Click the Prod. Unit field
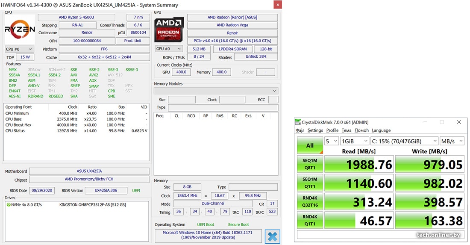This screenshot has width=470, height=245. pyautogui.click(x=132, y=41)
